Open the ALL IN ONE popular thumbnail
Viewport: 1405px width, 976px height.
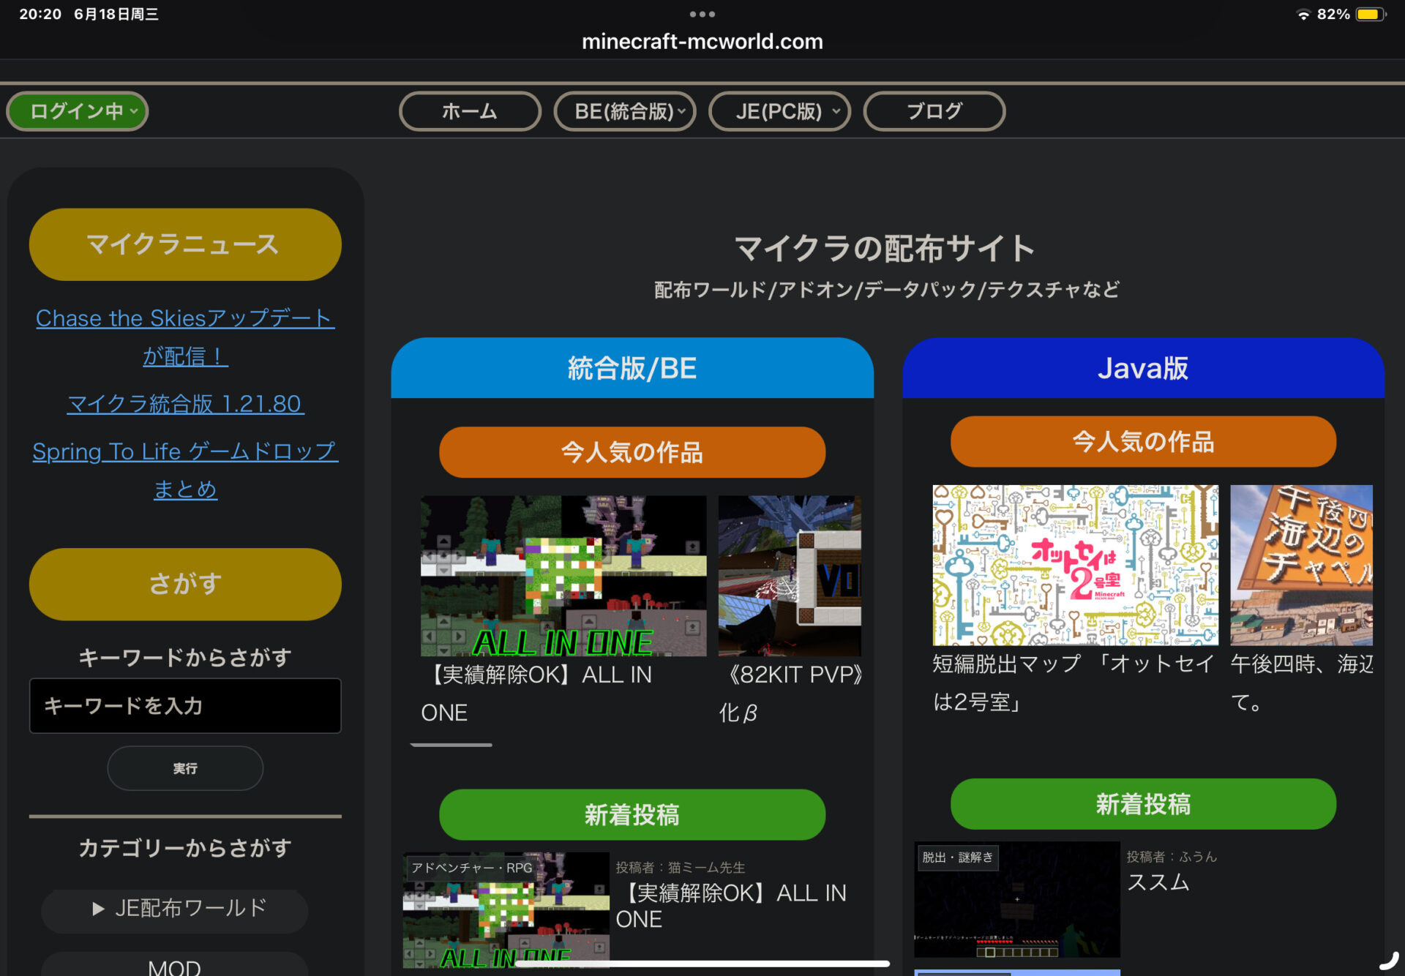pos(563,576)
